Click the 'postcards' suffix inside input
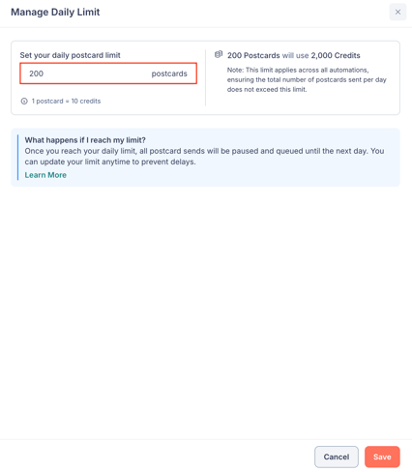The image size is (412, 472). point(169,74)
